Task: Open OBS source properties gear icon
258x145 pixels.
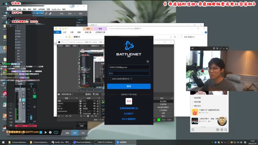Action: 88,116
